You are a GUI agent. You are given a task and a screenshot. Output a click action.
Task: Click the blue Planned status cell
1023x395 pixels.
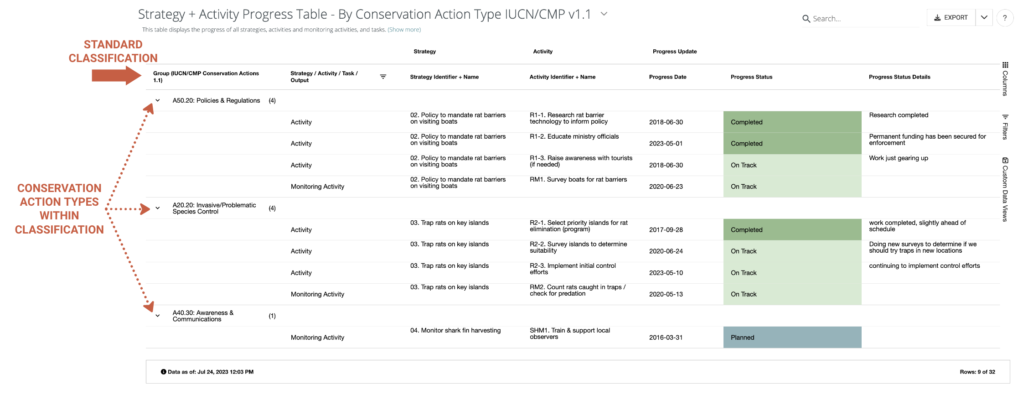coord(792,338)
